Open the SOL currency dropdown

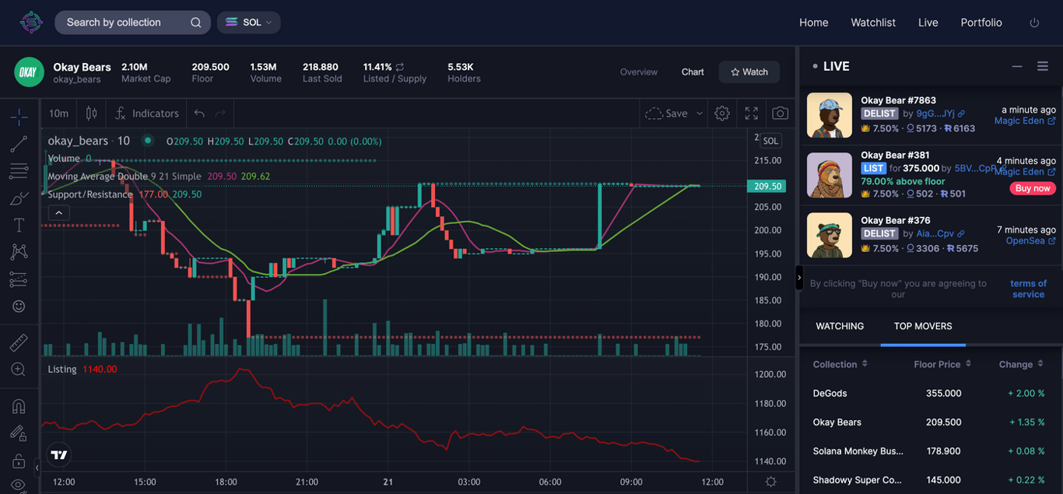point(248,23)
